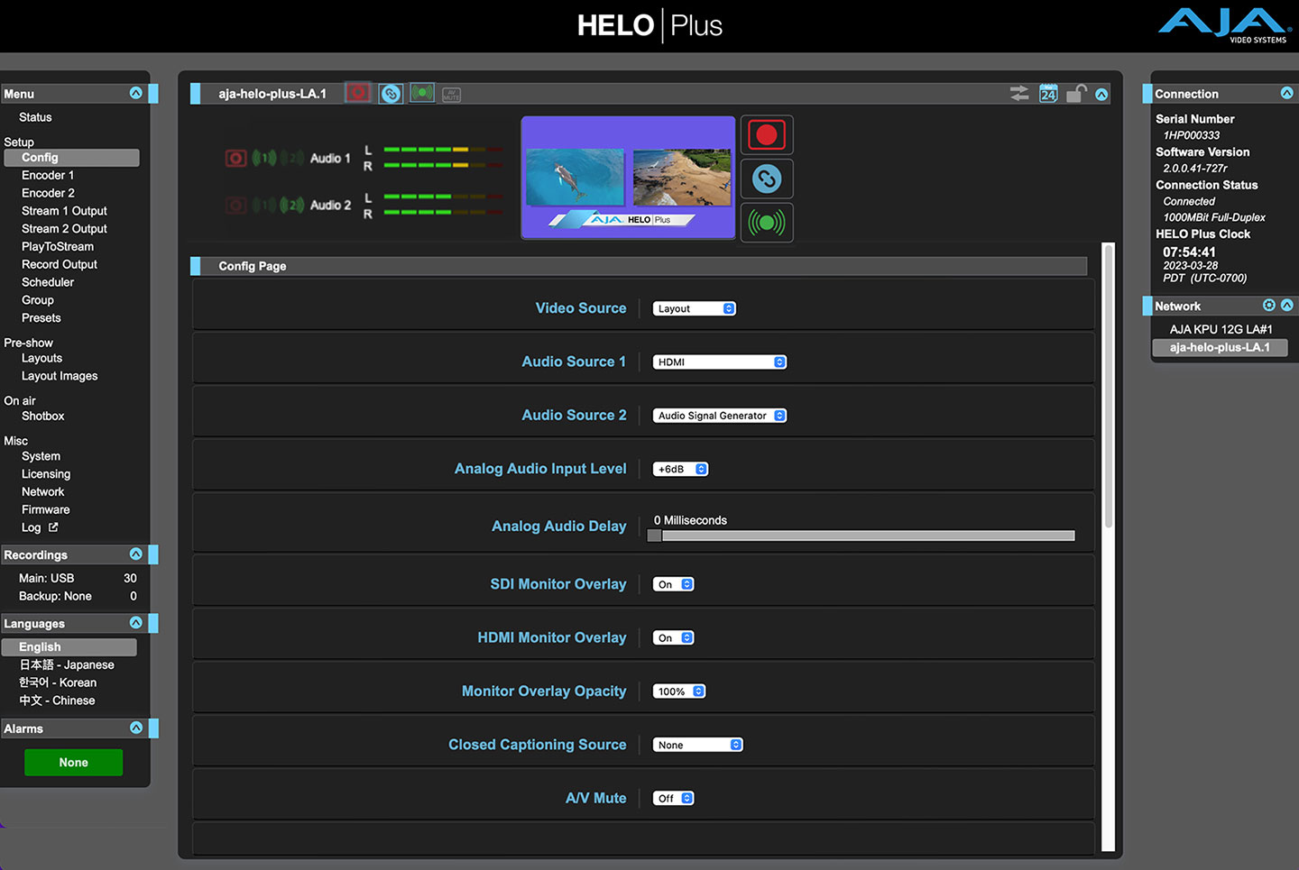1299x870 pixels.
Task: Open the Group menu item
Action: pos(38,300)
